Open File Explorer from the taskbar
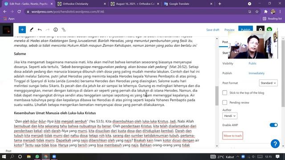The image size is (285, 160). pyautogui.click(x=28, y=156)
